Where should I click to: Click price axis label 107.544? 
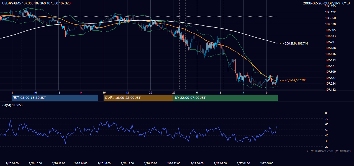point(330,60)
